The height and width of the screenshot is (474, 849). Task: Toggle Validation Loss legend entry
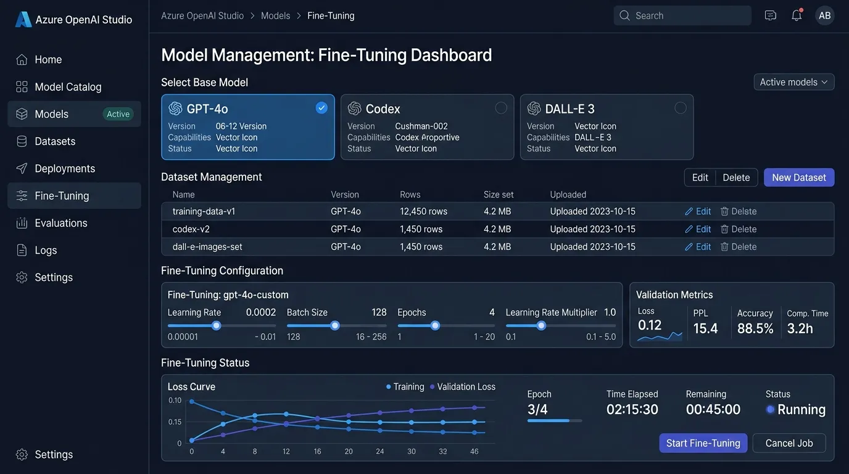tap(463, 387)
